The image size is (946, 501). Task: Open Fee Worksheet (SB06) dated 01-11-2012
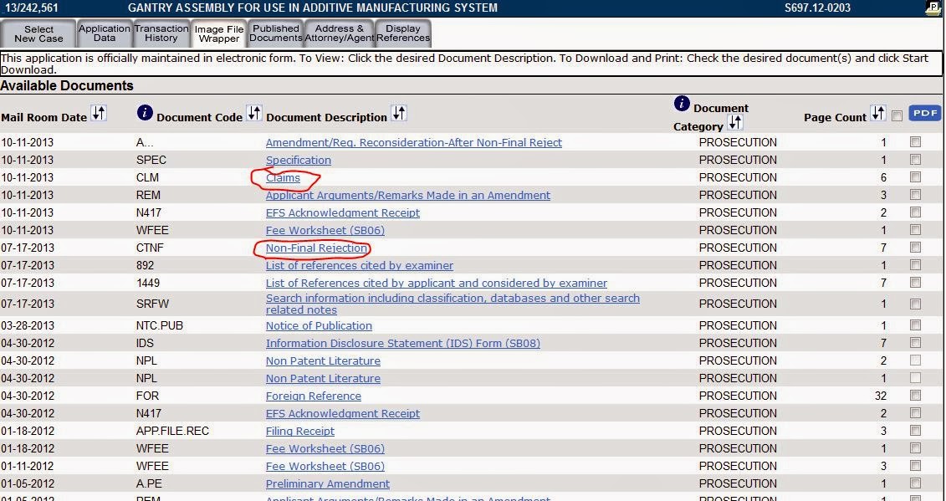click(x=325, y=466)
